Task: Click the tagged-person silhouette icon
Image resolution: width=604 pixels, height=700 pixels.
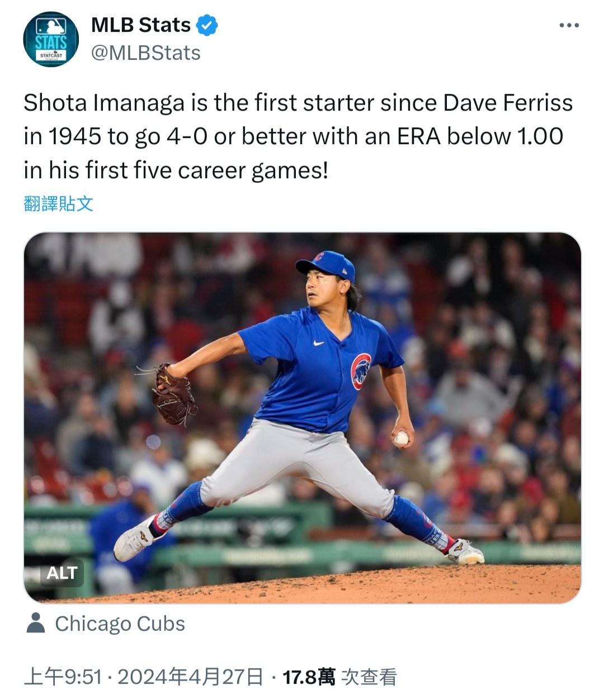Action: point(36,623)
